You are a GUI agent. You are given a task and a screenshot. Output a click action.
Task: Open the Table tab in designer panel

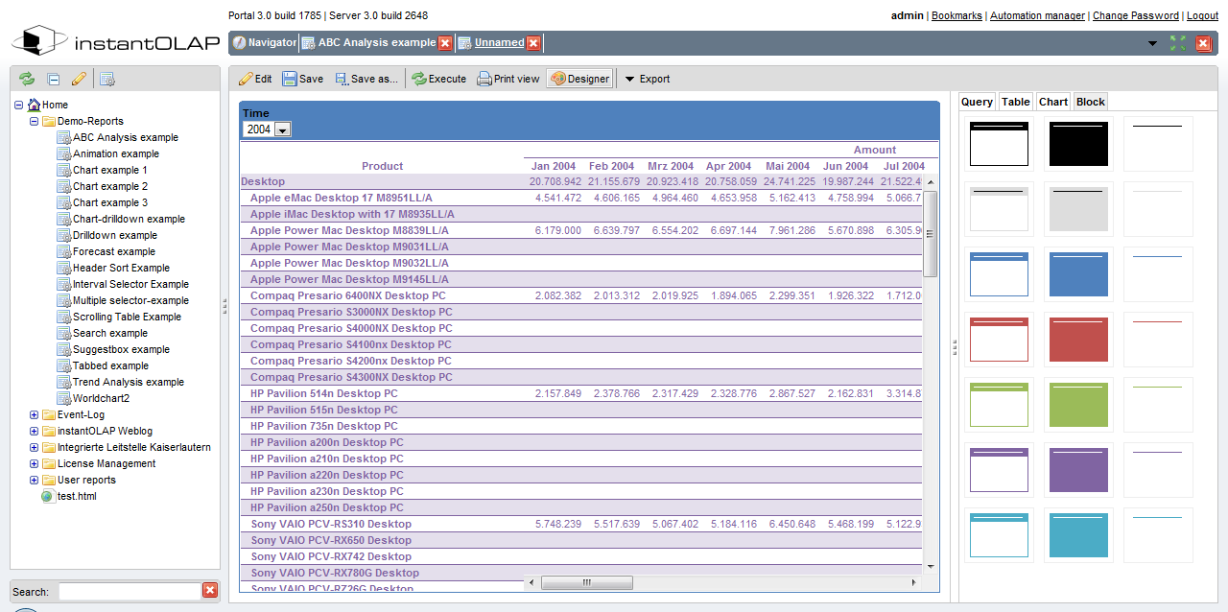tap(1015, 102)
